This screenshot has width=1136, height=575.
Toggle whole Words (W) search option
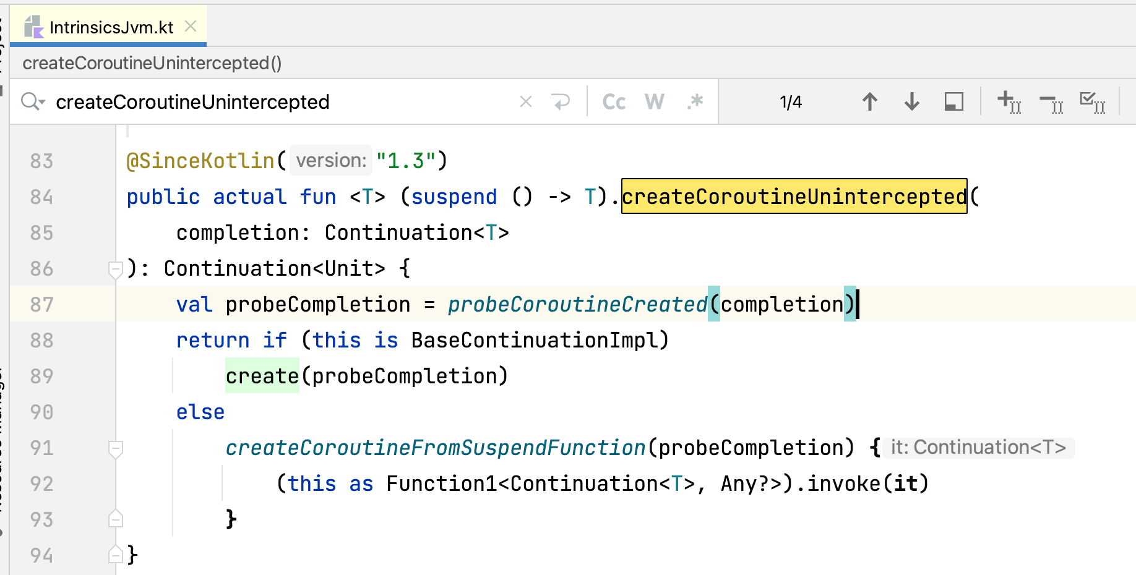click(654, 101)
